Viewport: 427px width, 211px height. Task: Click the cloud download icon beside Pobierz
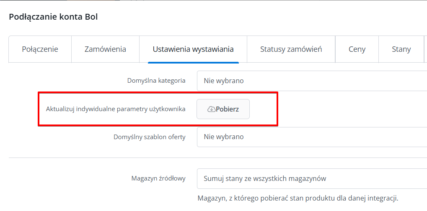pos(211,109)
